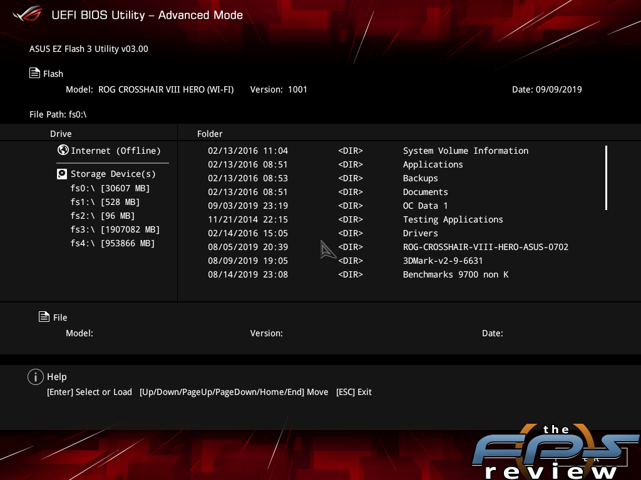The height and width of the screenshot is (480, 641).
Task: Open the Benchmarks 9700 non K folder
Action: click(x=456, y=274)
